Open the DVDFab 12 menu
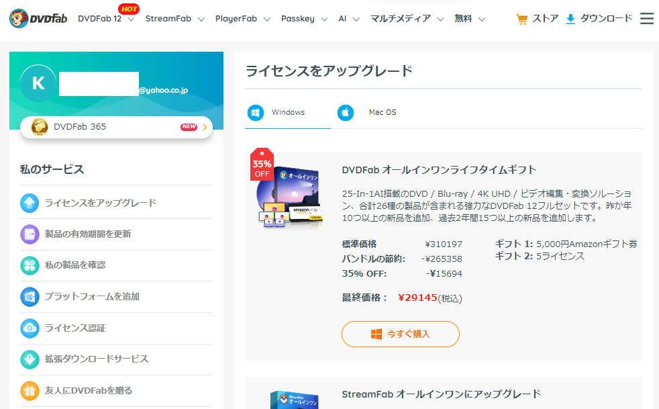The image size is (659, 409). coord(99,19)
